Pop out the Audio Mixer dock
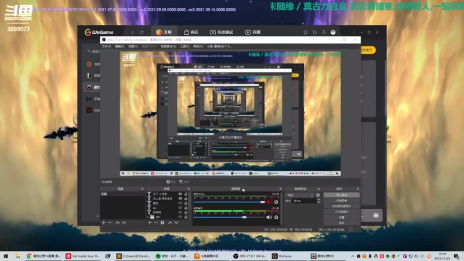 pyautogui.click(x=281, y=189)
